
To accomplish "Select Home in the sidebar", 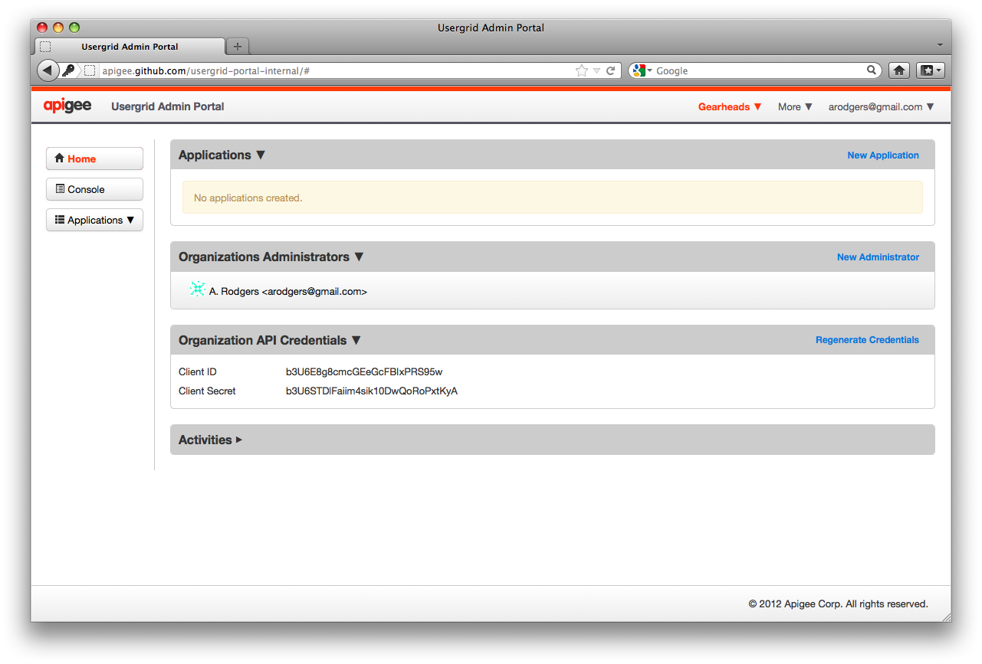I will click(94, 159).
